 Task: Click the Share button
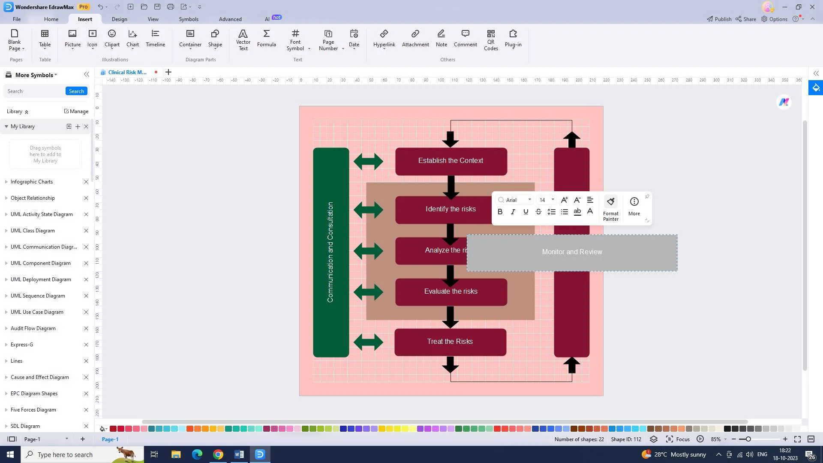[x=746, y=19]
